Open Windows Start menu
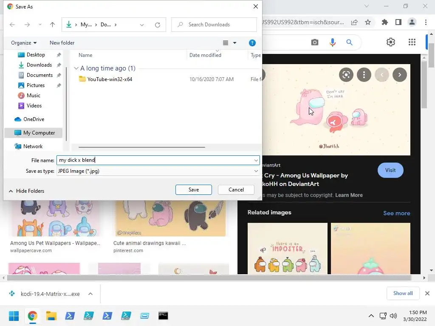Image resolution: width=435 pixels, height=326 pixels. pos(14,316)
